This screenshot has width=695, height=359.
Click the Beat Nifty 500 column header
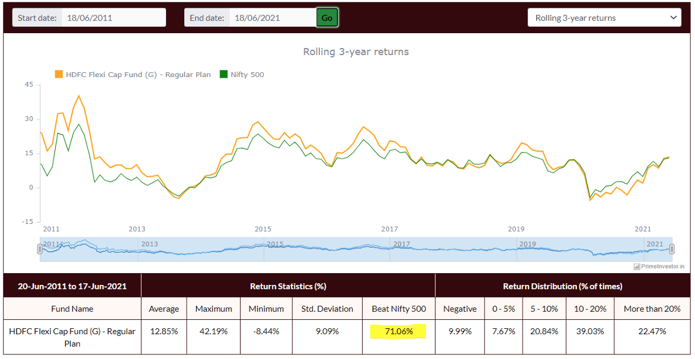[399, 309]
